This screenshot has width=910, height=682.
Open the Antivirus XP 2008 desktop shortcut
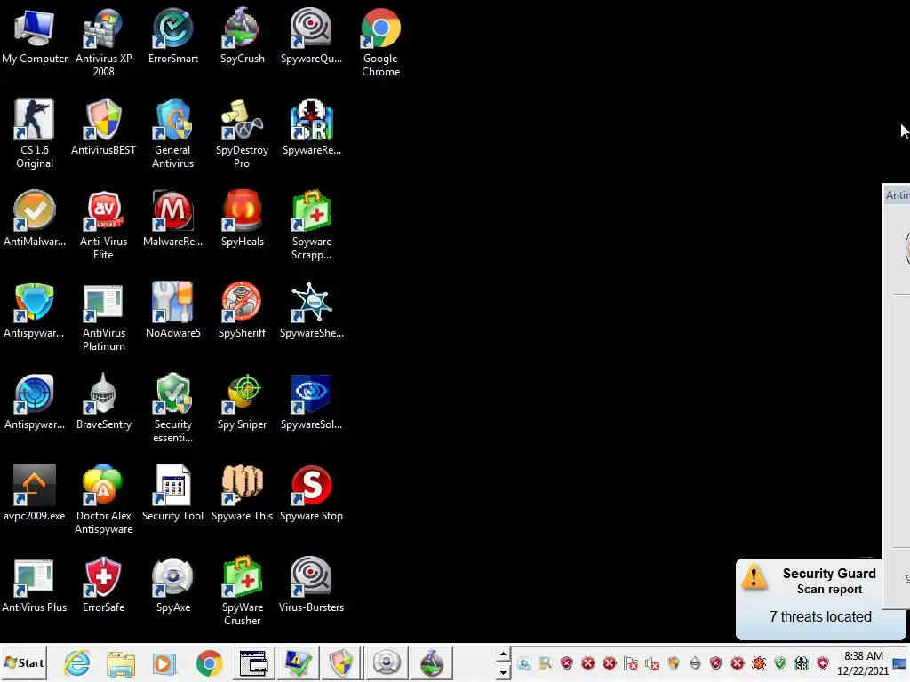pos(103,43)
